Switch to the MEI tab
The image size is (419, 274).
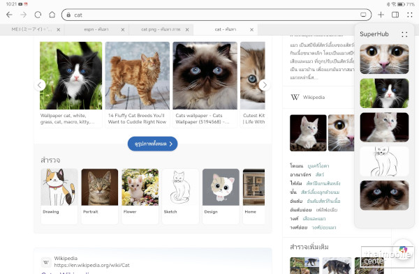pos(31,29)
